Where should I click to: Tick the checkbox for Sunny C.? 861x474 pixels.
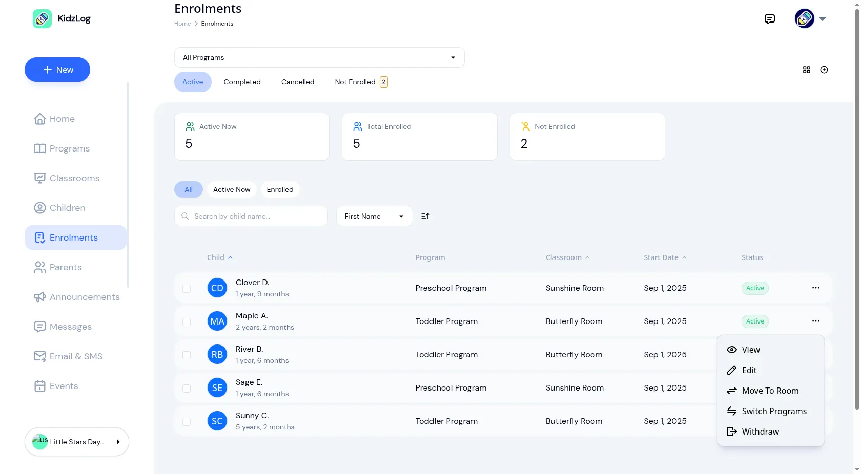point(187,422)
